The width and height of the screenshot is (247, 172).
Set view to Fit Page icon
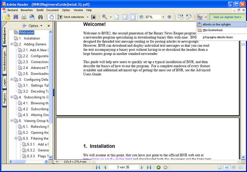tap(125, 17)
